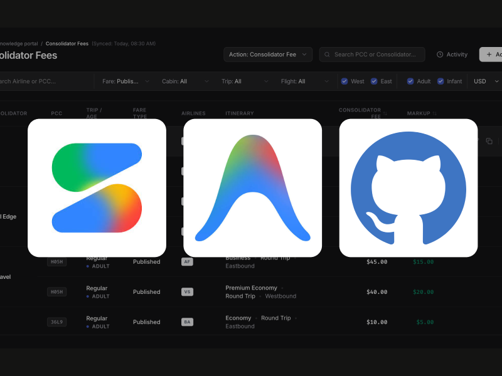Open the Activity log button
This screenshot has width=502, height=376.
452,55
